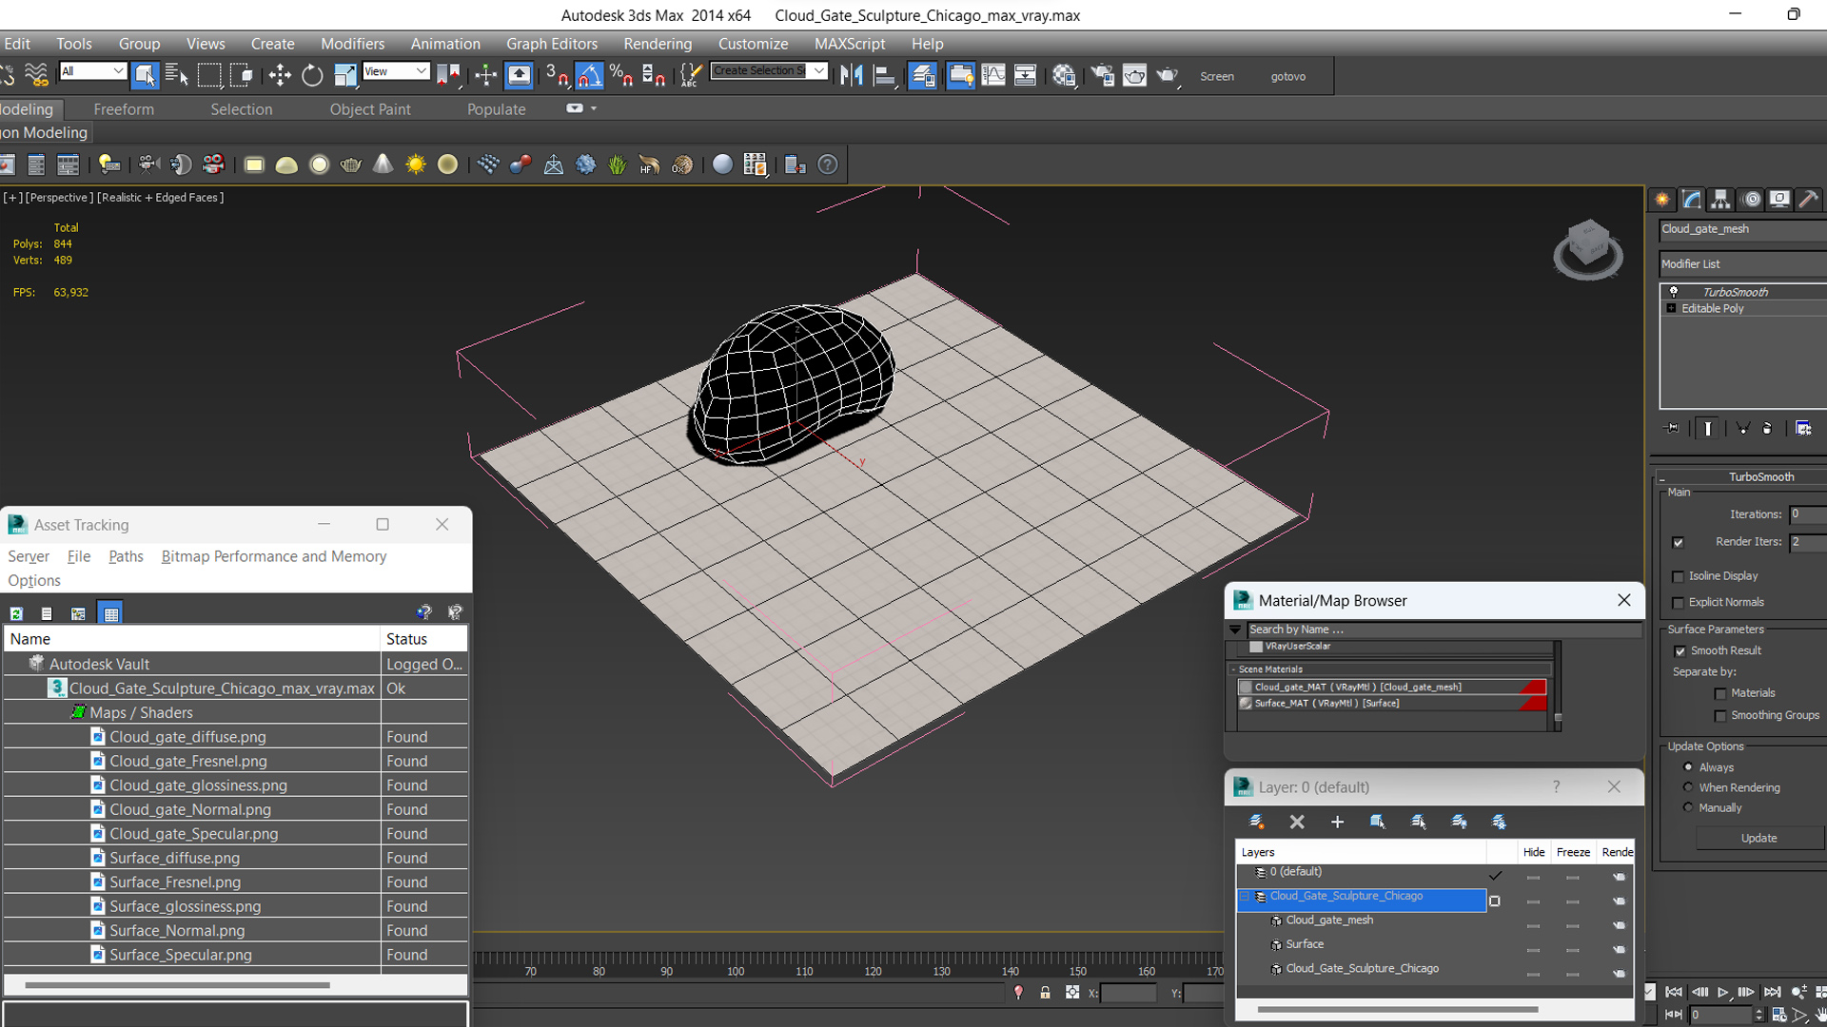This screenshot has width=1827, height=1027.
Task: Collapse the Cloud_Gate_Sculpture_Chicago layer
Action: (x=1244, y=897)
